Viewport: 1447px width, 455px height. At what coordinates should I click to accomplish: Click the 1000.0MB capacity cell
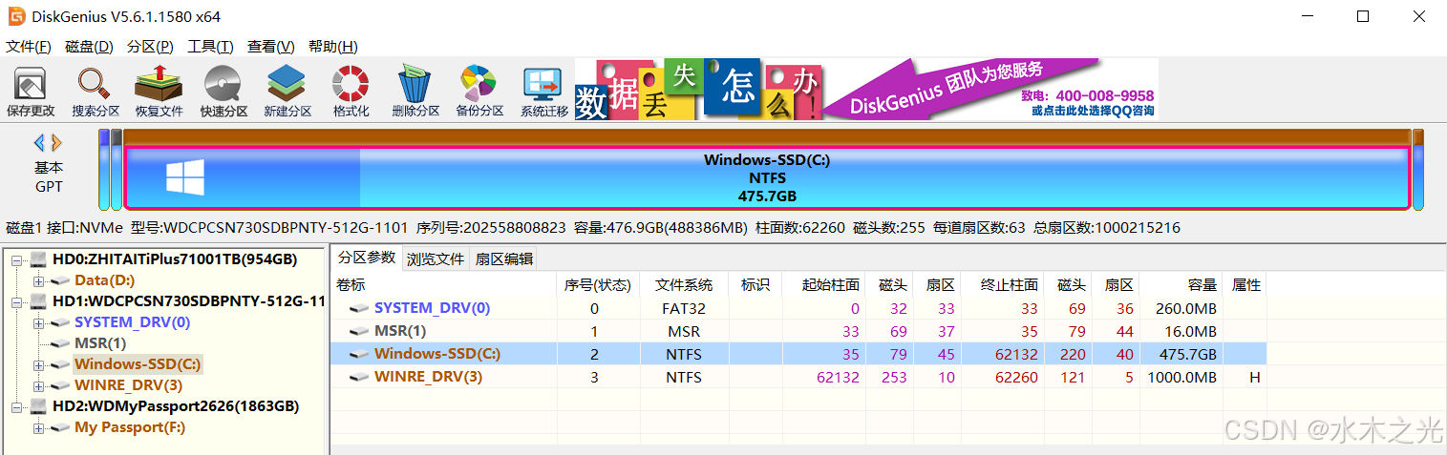coord(1181,377)
